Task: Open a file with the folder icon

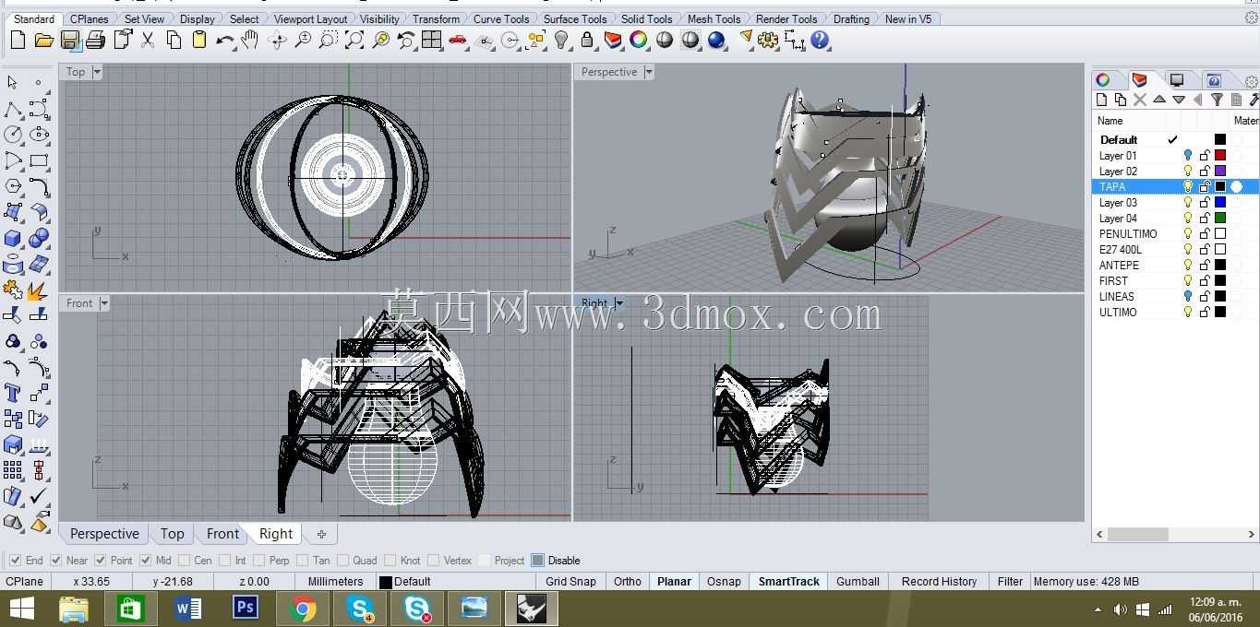Action: (x=43, y=40)
